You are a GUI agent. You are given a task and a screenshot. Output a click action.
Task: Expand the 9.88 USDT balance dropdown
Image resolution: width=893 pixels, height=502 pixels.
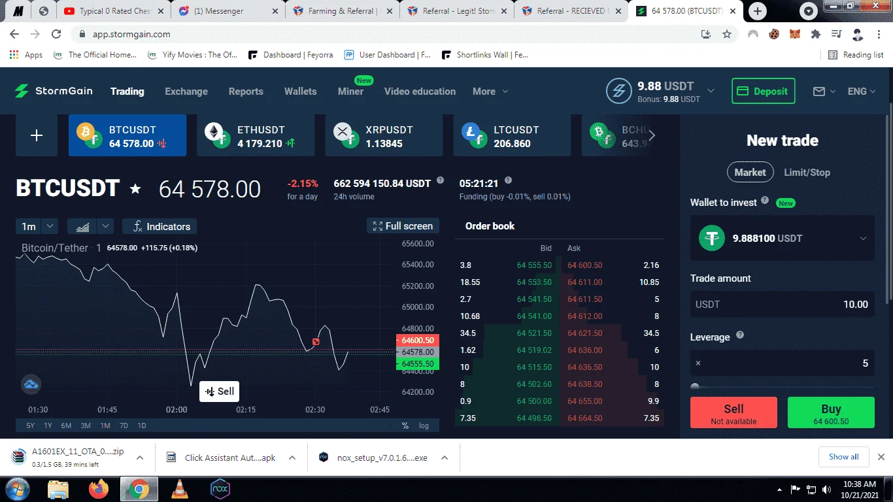tap(711, 91)
